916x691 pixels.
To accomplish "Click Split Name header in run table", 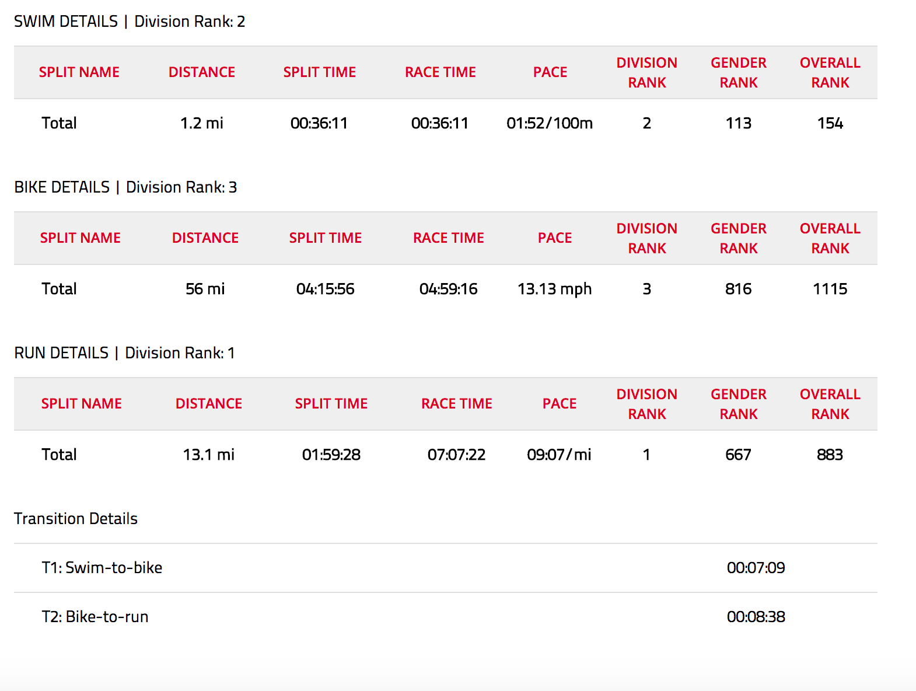I will [x=81, y=404].
